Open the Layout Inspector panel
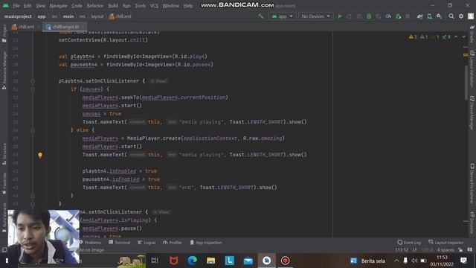476x268 pixels. [x=446, y=243]
